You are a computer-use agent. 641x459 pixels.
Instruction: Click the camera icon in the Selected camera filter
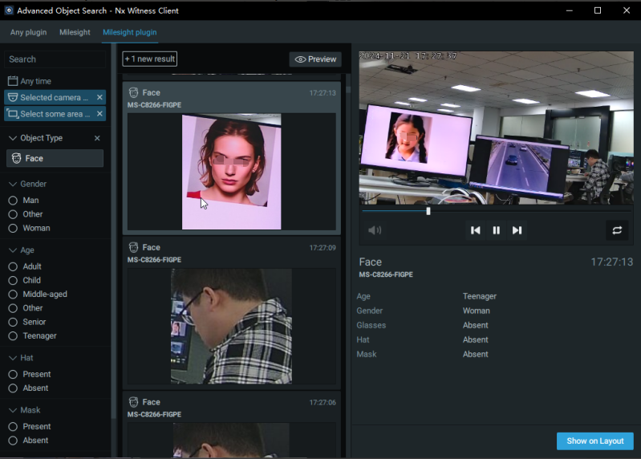tap(13, 97)
